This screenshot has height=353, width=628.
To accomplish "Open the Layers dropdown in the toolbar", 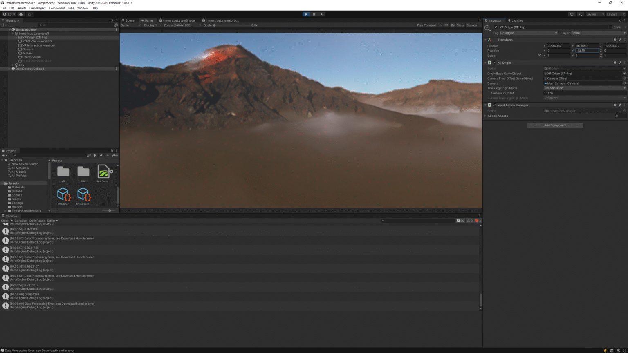I will tap(595, 14).
